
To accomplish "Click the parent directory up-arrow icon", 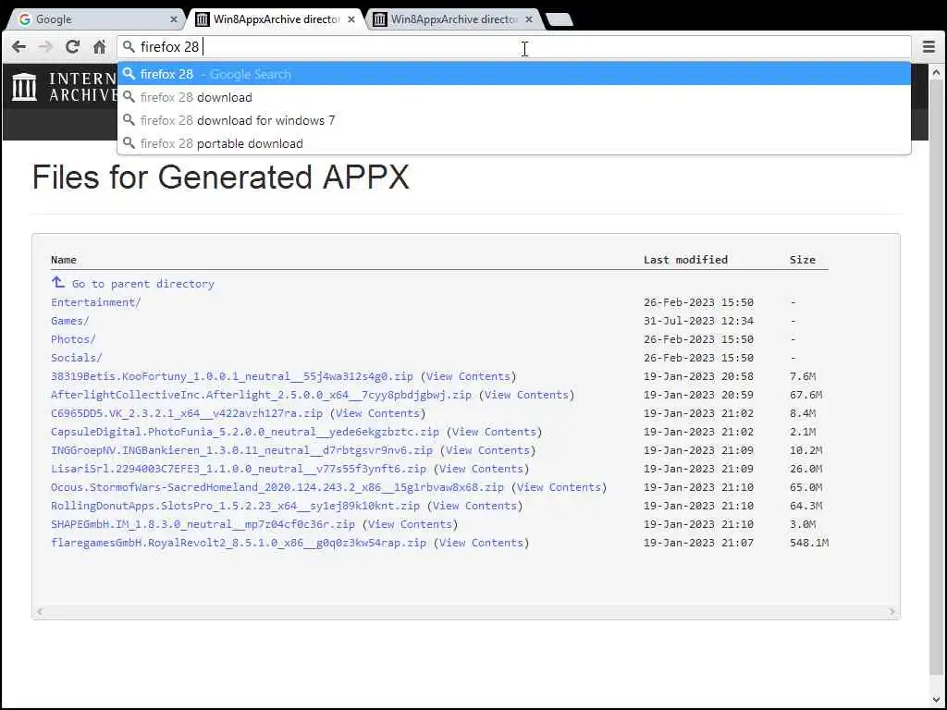I will [58, 283].
